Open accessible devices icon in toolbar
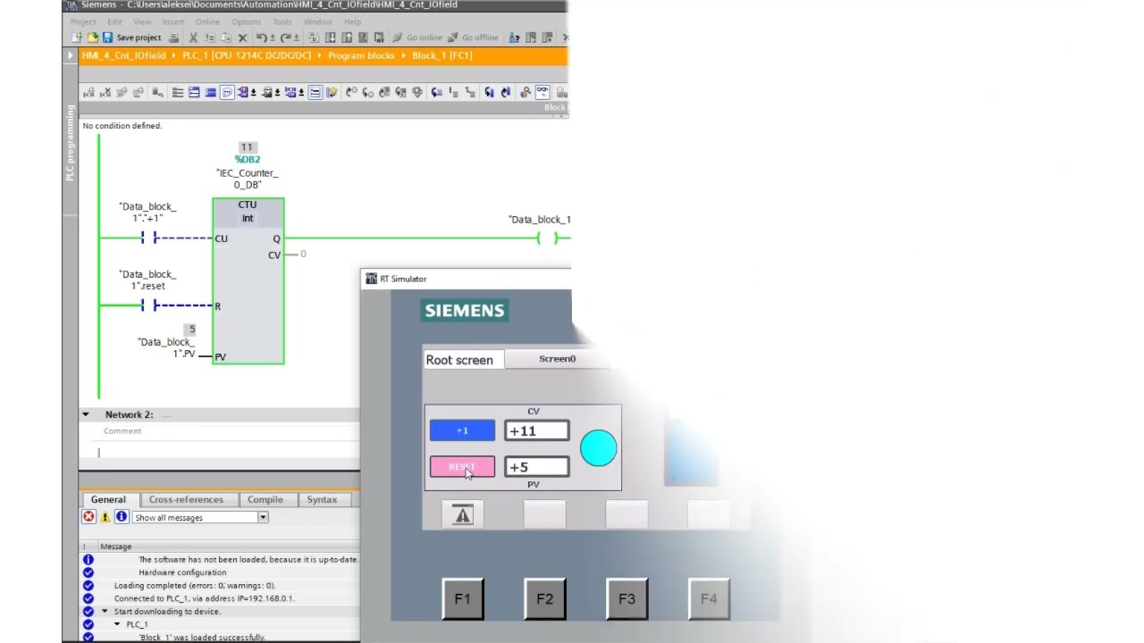The image size is (1144, 643). click(x=514, y=38)
